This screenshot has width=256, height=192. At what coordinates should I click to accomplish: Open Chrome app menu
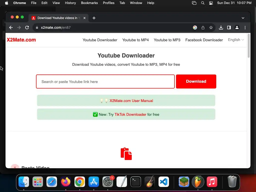point(19,3)
